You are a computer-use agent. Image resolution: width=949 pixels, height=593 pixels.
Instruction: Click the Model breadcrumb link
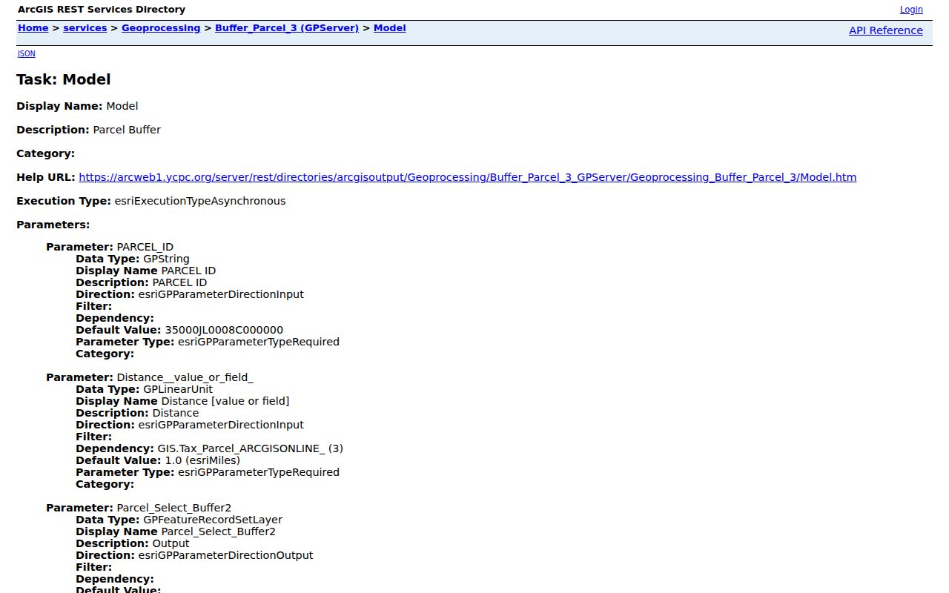click(390, 28)
